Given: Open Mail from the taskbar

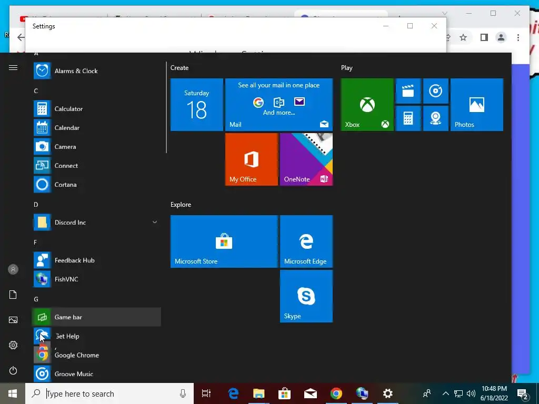Looking at the screenshot, I should (x=311, y=393).
